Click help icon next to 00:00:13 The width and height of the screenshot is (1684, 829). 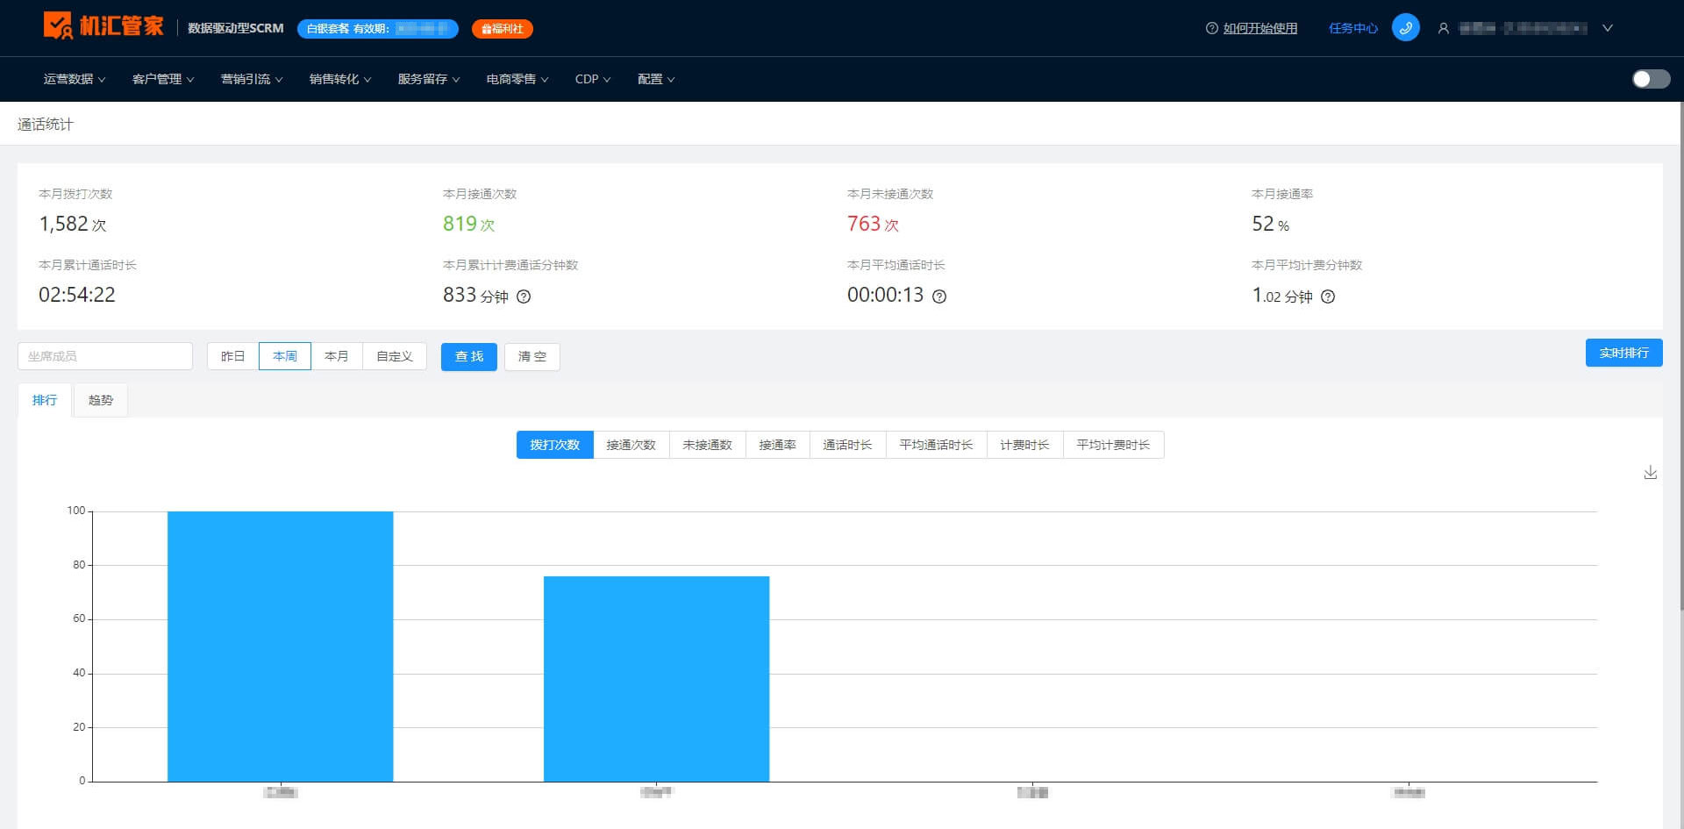(x=939, y=297)
